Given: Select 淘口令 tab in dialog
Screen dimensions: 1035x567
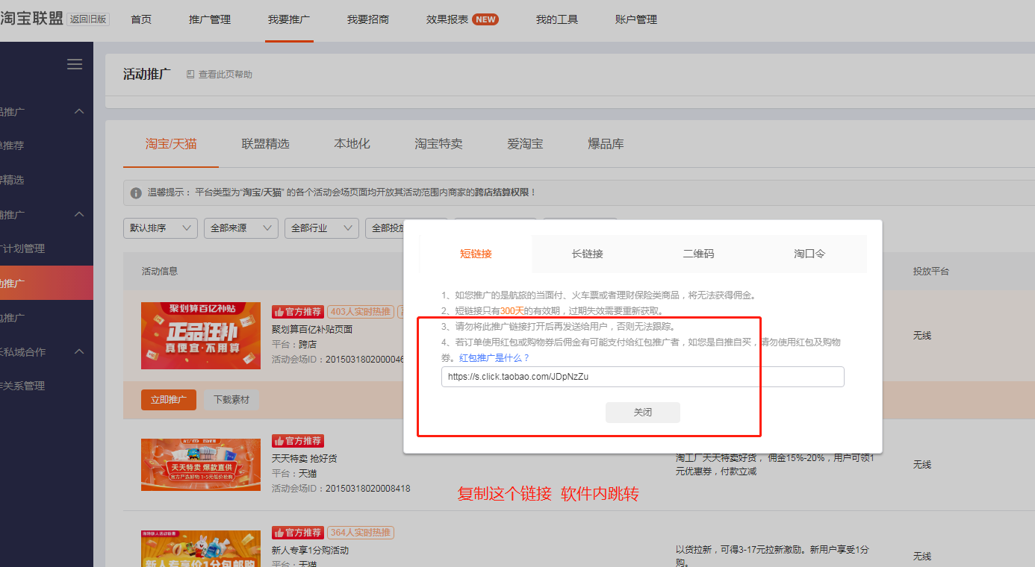Looking at the screenshot, I should click(x=809, y=254).
